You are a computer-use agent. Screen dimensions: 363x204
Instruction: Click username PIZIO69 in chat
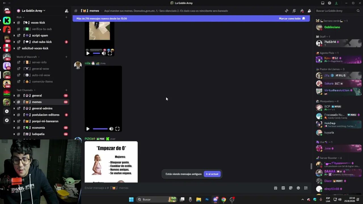tap(90, 139)
